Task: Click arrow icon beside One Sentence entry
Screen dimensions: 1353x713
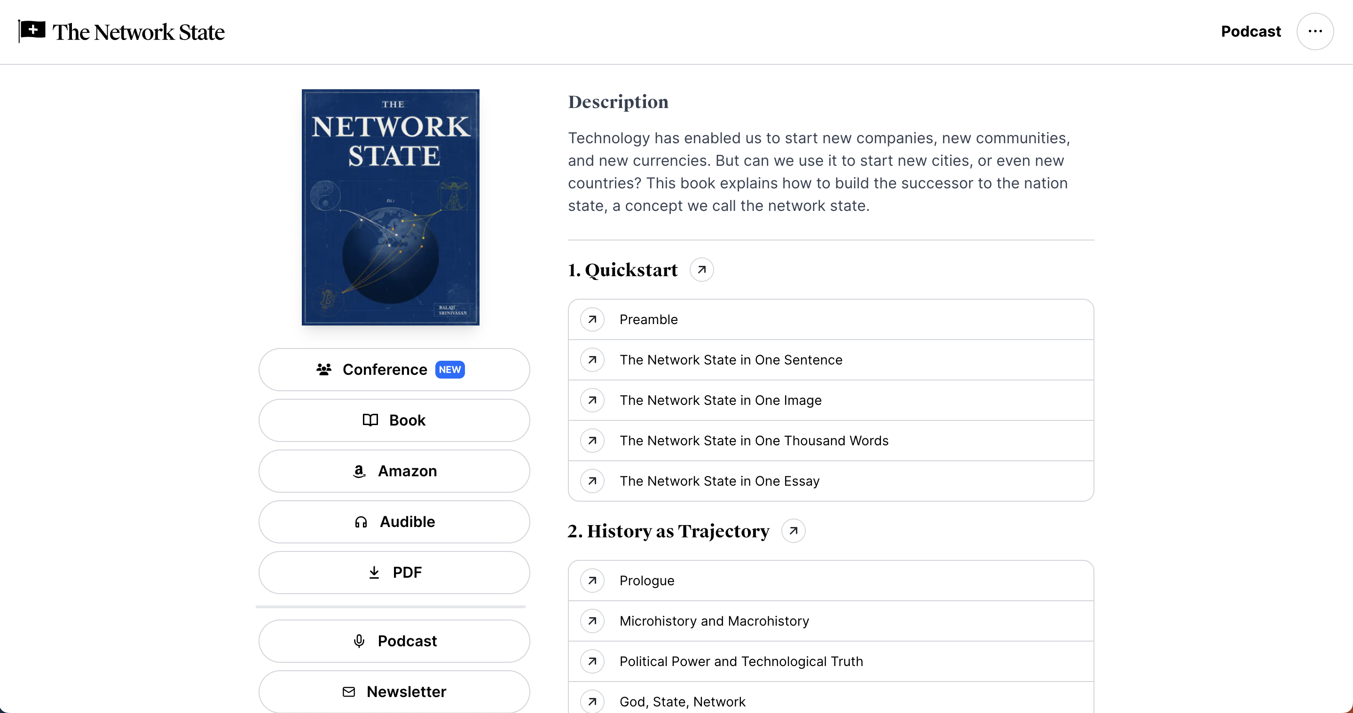Action: 592,360
